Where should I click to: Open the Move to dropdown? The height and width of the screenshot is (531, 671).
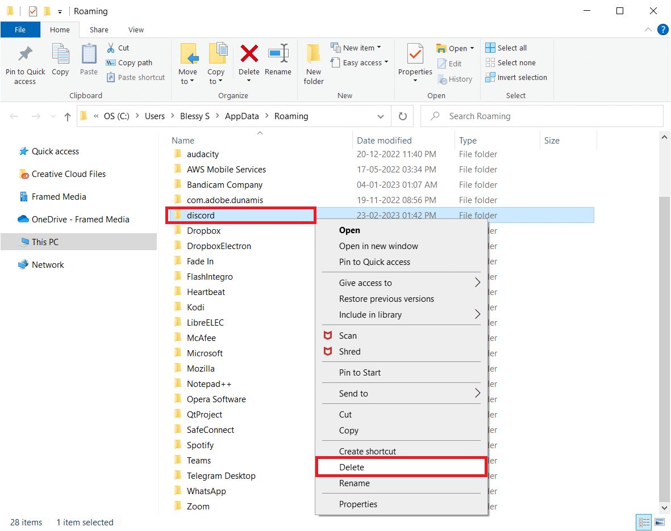[x=188, y=77]
